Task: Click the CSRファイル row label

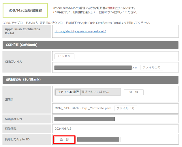Action: coord(14,62)
